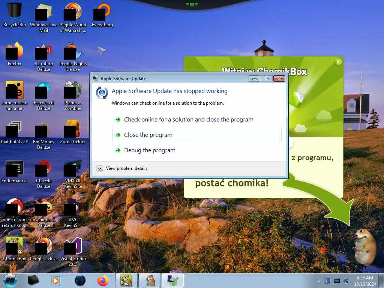Expand View problem details
The width and height of the screenshot is (384, 288).
122,168
